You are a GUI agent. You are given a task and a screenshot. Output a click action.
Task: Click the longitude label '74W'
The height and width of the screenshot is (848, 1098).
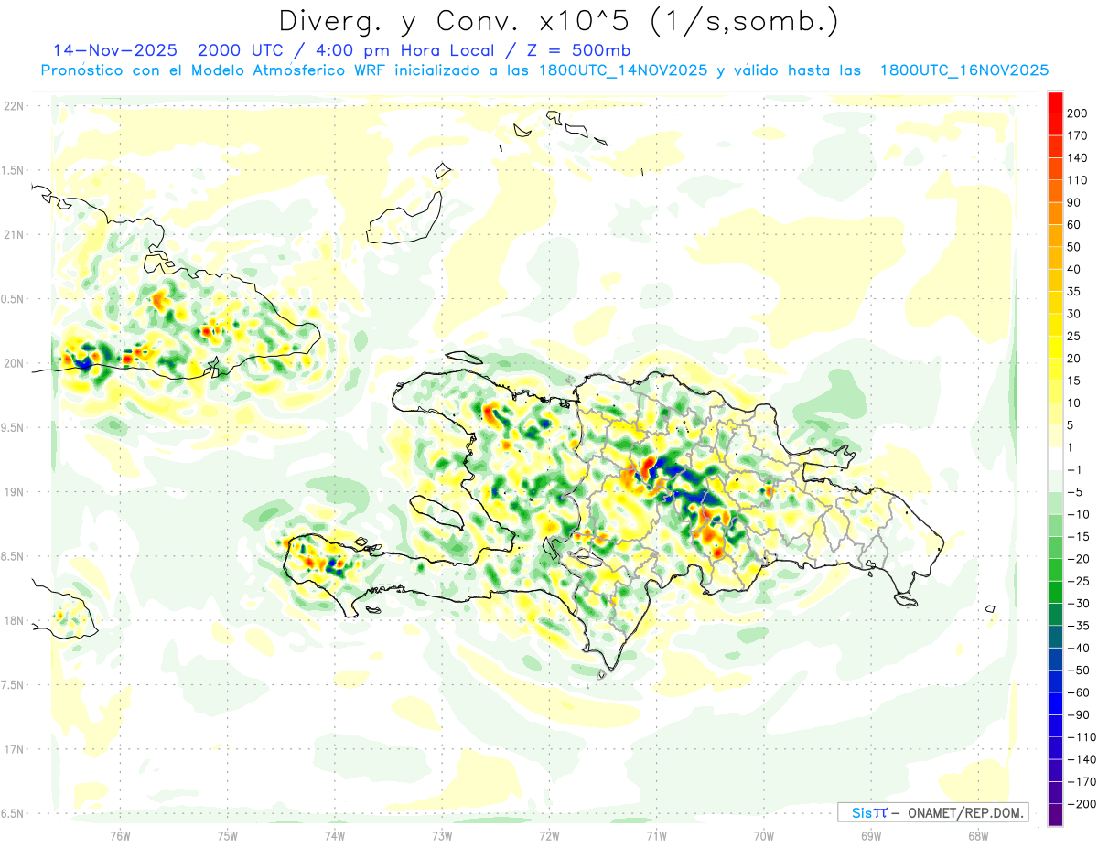(x=335, y=834)
